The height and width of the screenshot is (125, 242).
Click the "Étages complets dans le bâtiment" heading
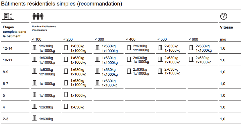click(x=14, y=32)
